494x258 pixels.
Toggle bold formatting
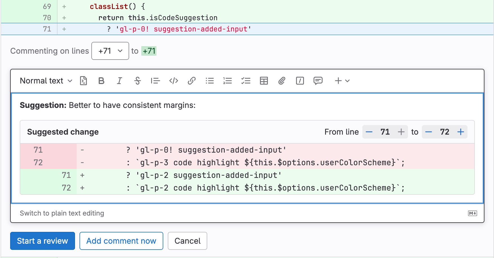(x=102, y=81)
